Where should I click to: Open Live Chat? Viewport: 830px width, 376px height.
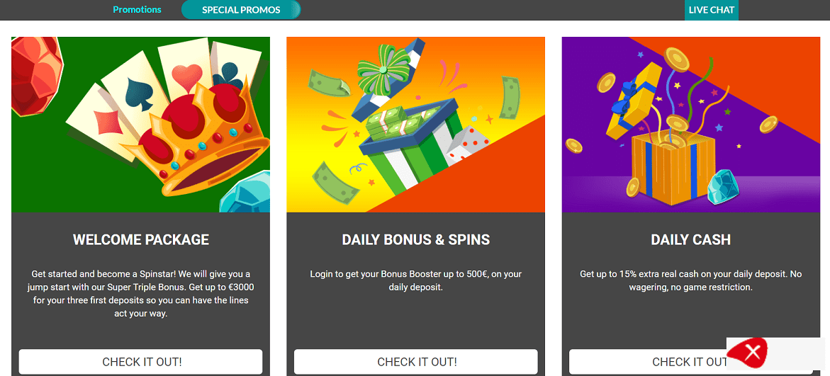pos(712,10)
